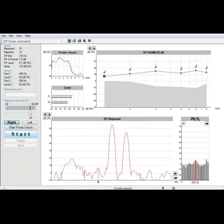Screen dimensions: 224x224
Task: Click left arrow in the 2f1-f2 panel
Action: 183,123
